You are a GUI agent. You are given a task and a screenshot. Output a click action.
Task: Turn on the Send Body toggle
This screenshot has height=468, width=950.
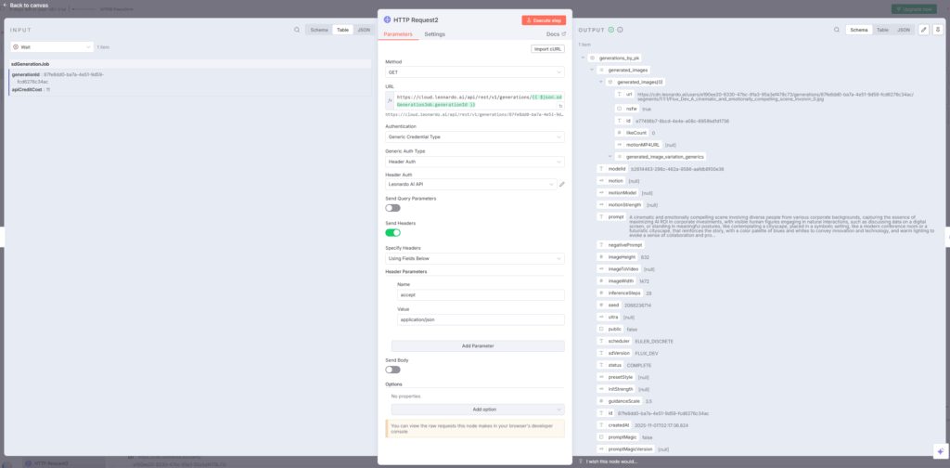tap(392, 370)
